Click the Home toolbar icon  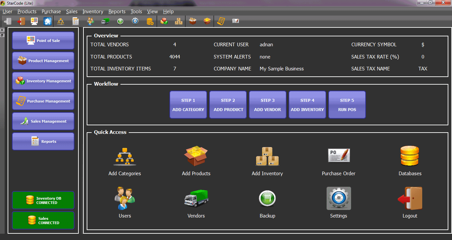click(x=48, y=21)
